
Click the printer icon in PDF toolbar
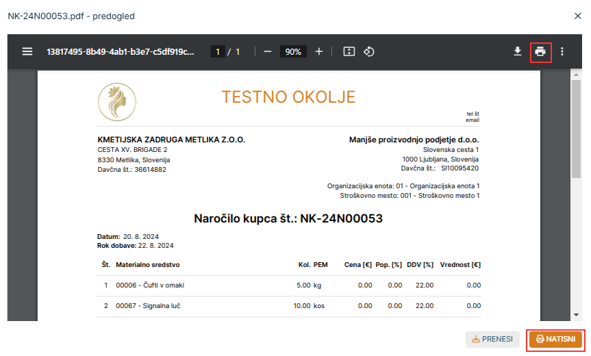tap(540, 51)
